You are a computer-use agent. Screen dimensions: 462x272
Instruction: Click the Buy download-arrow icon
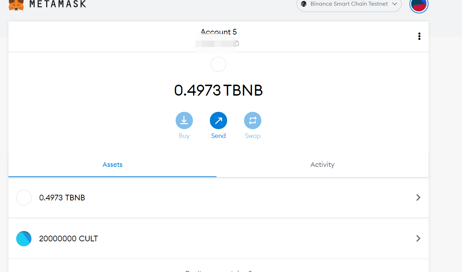[184, 121]
